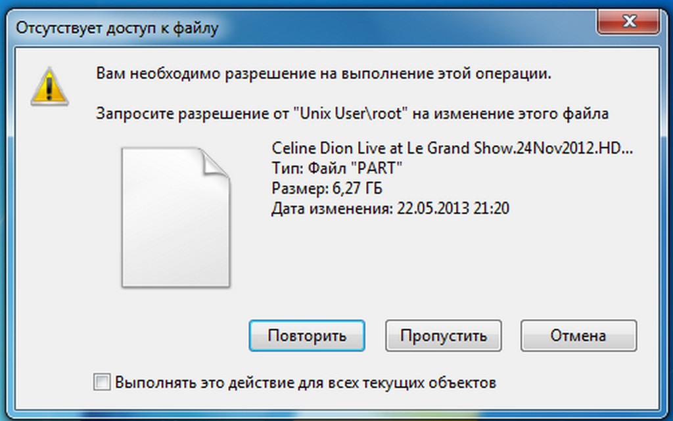Click the 'Дата изменения' modified date line
The image size is (673, 421).
pyautogui.click(x=390, y=208)
